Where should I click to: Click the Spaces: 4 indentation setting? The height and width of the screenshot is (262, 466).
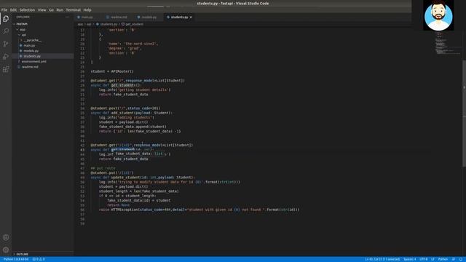409,259
